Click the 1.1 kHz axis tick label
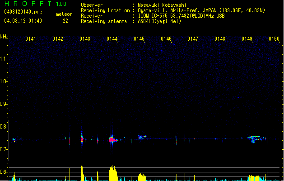Viewport: 284px width, 181px height. tap(4, 59)
